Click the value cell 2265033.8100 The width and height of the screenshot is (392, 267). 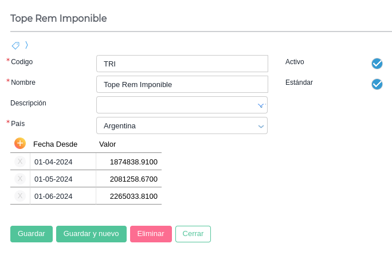tap(129, 196)
